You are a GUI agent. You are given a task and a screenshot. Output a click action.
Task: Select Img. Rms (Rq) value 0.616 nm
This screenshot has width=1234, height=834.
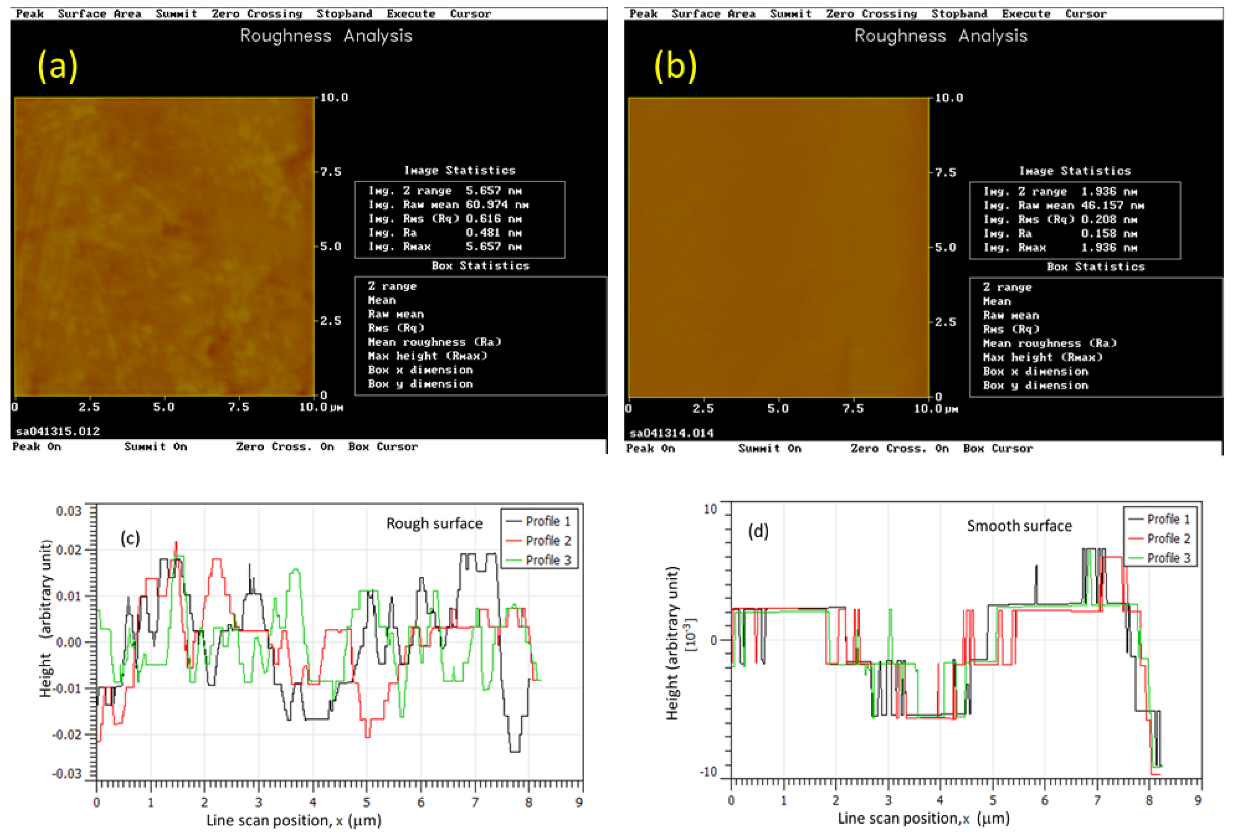(x=494, y=219)
